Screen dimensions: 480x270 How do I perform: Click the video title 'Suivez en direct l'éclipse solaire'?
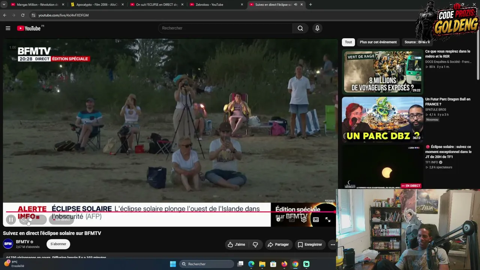click(x=52, y=233)
